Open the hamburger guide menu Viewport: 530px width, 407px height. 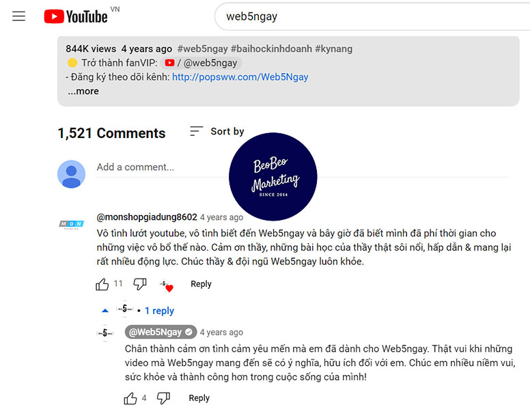(x=18, y=16)
